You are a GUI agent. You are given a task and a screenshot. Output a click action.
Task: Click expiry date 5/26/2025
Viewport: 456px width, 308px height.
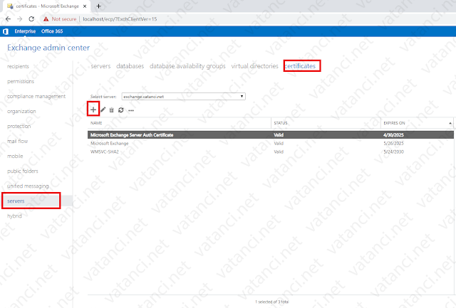coord(393,144)
